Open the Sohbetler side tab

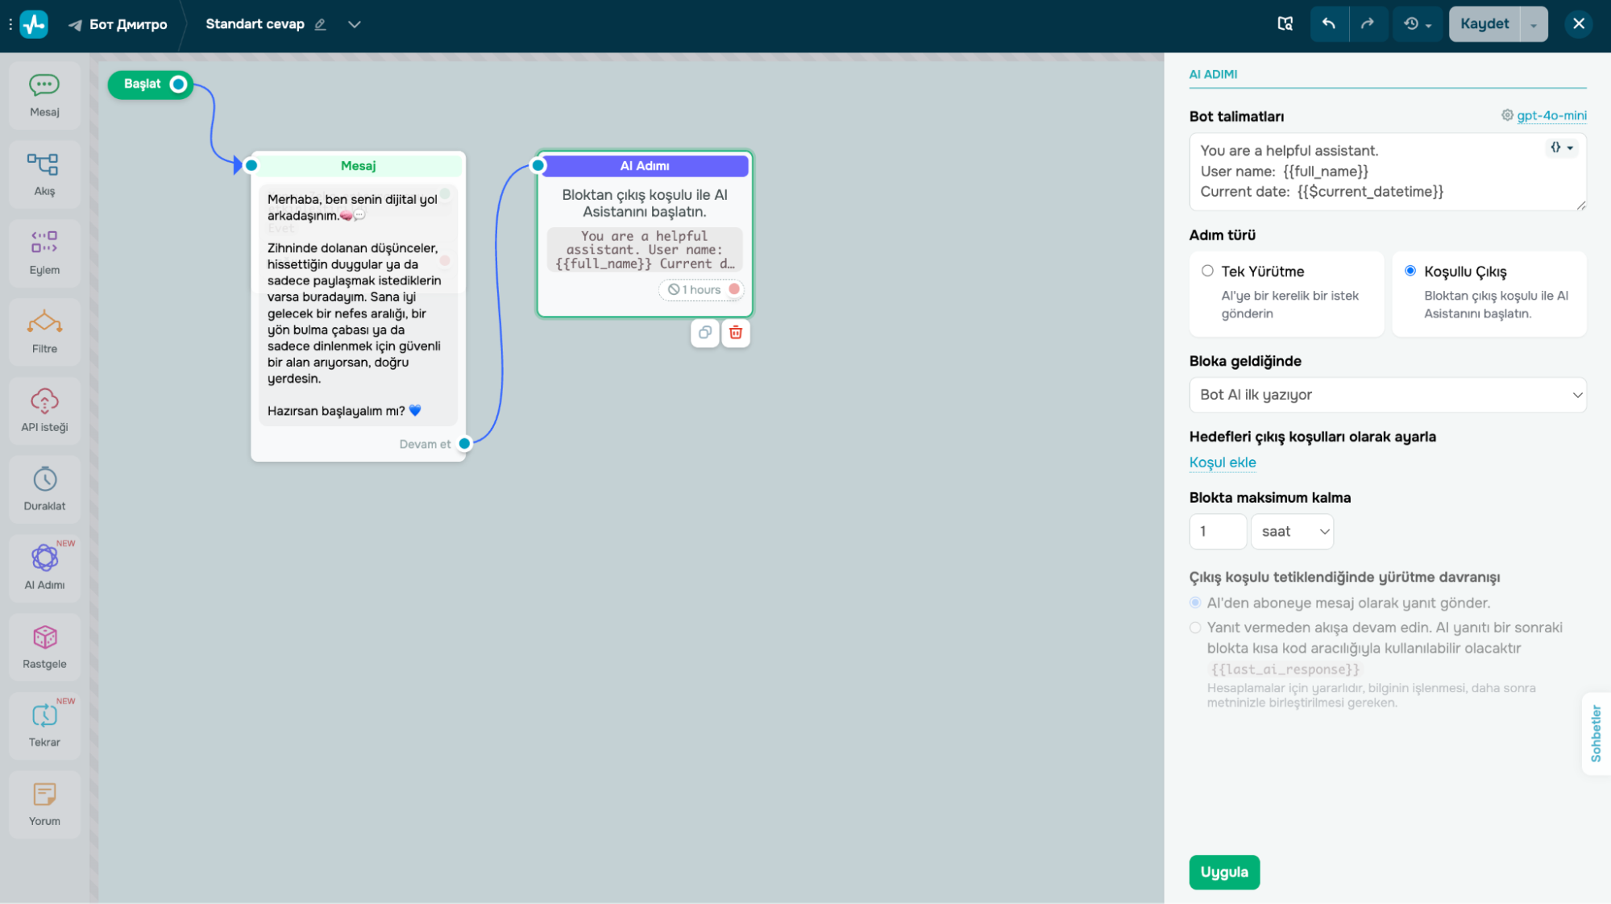pyautogui.click(x=1595, y=733)
